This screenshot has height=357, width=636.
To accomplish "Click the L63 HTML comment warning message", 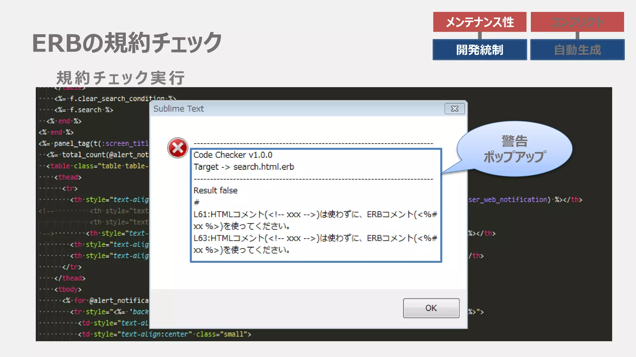I will (315, 244).
